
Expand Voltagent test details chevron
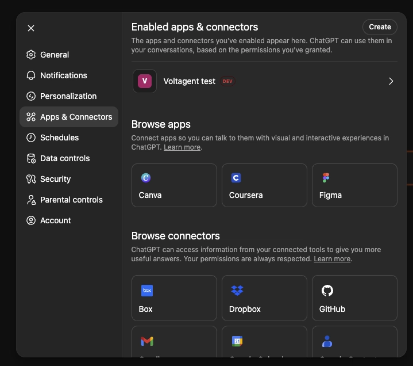pyautogui.click(x=391, y=81)
